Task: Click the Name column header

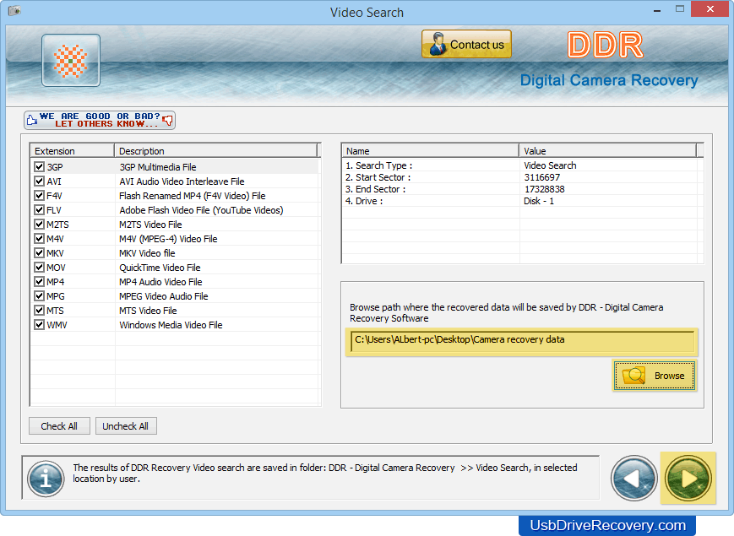Action: coord(431,150)
